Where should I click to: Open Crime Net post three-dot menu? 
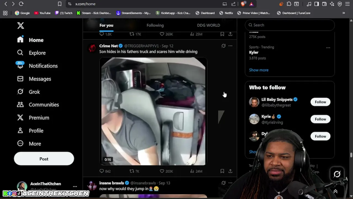[x=230, y=46]
